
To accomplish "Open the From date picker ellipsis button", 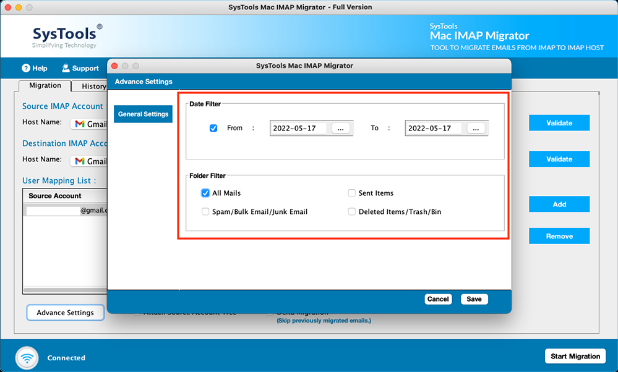I will click(340, 129).
